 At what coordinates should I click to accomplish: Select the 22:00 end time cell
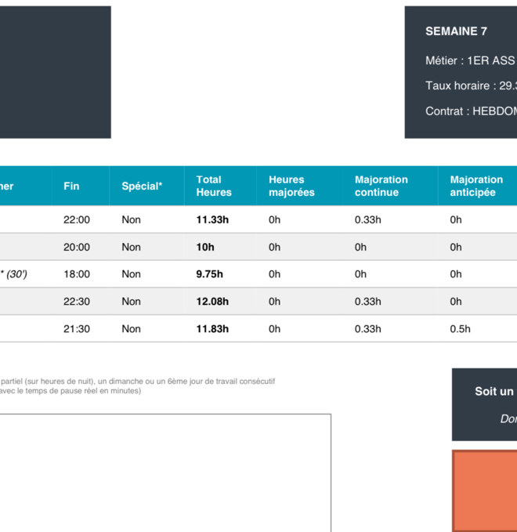(x=77, y=219)
